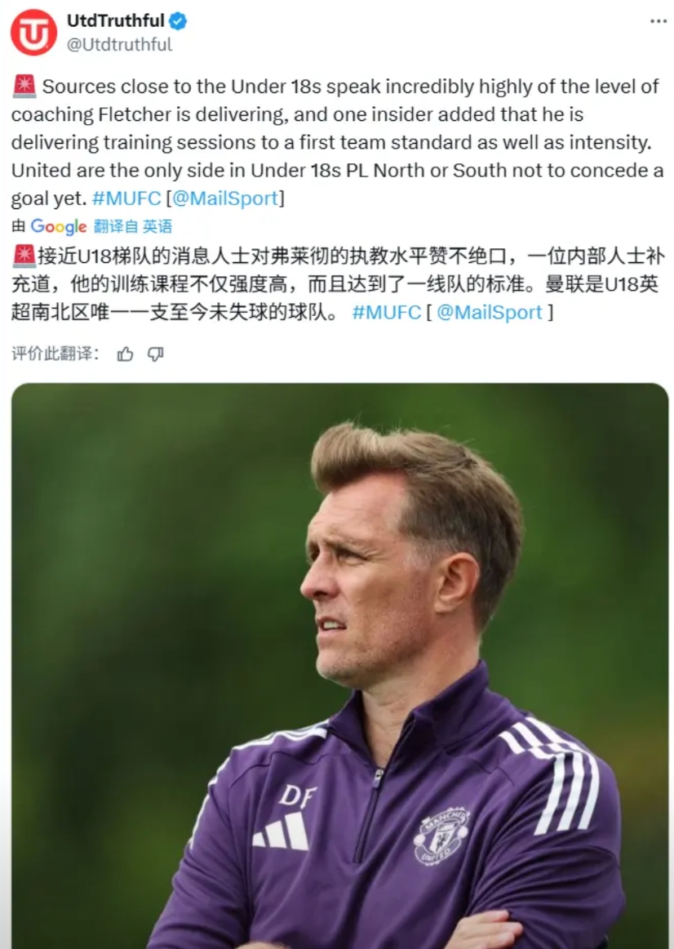Click the Google logo in translation credit
Screen dimensions: 674x949
click(59, 226)
